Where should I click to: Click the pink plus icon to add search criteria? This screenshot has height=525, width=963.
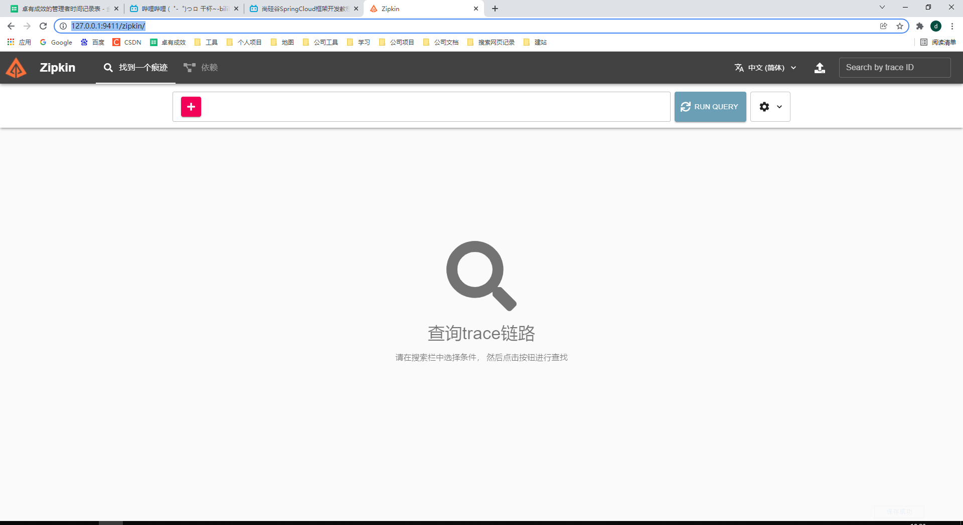[191, 107]
